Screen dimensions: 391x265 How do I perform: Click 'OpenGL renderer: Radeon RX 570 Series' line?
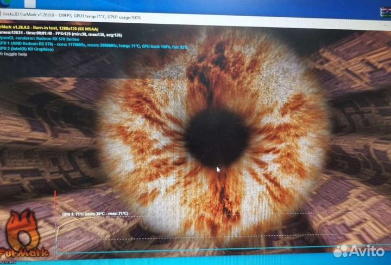pyautogui.click(x=40, y=39)
